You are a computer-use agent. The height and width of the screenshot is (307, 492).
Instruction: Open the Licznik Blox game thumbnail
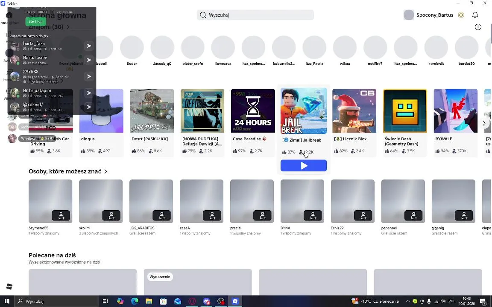tap(354, 110)
